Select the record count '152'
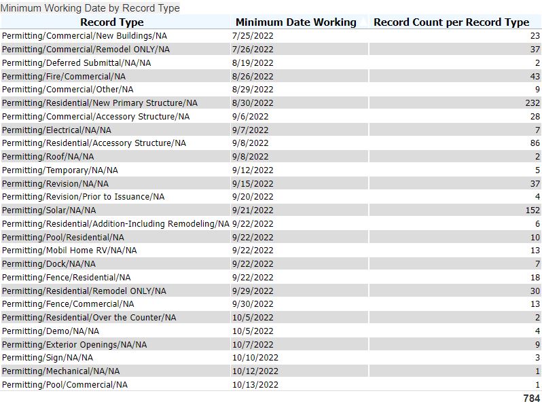The height and width of the screenshot is (406, 542). click(x=532, y=210)
